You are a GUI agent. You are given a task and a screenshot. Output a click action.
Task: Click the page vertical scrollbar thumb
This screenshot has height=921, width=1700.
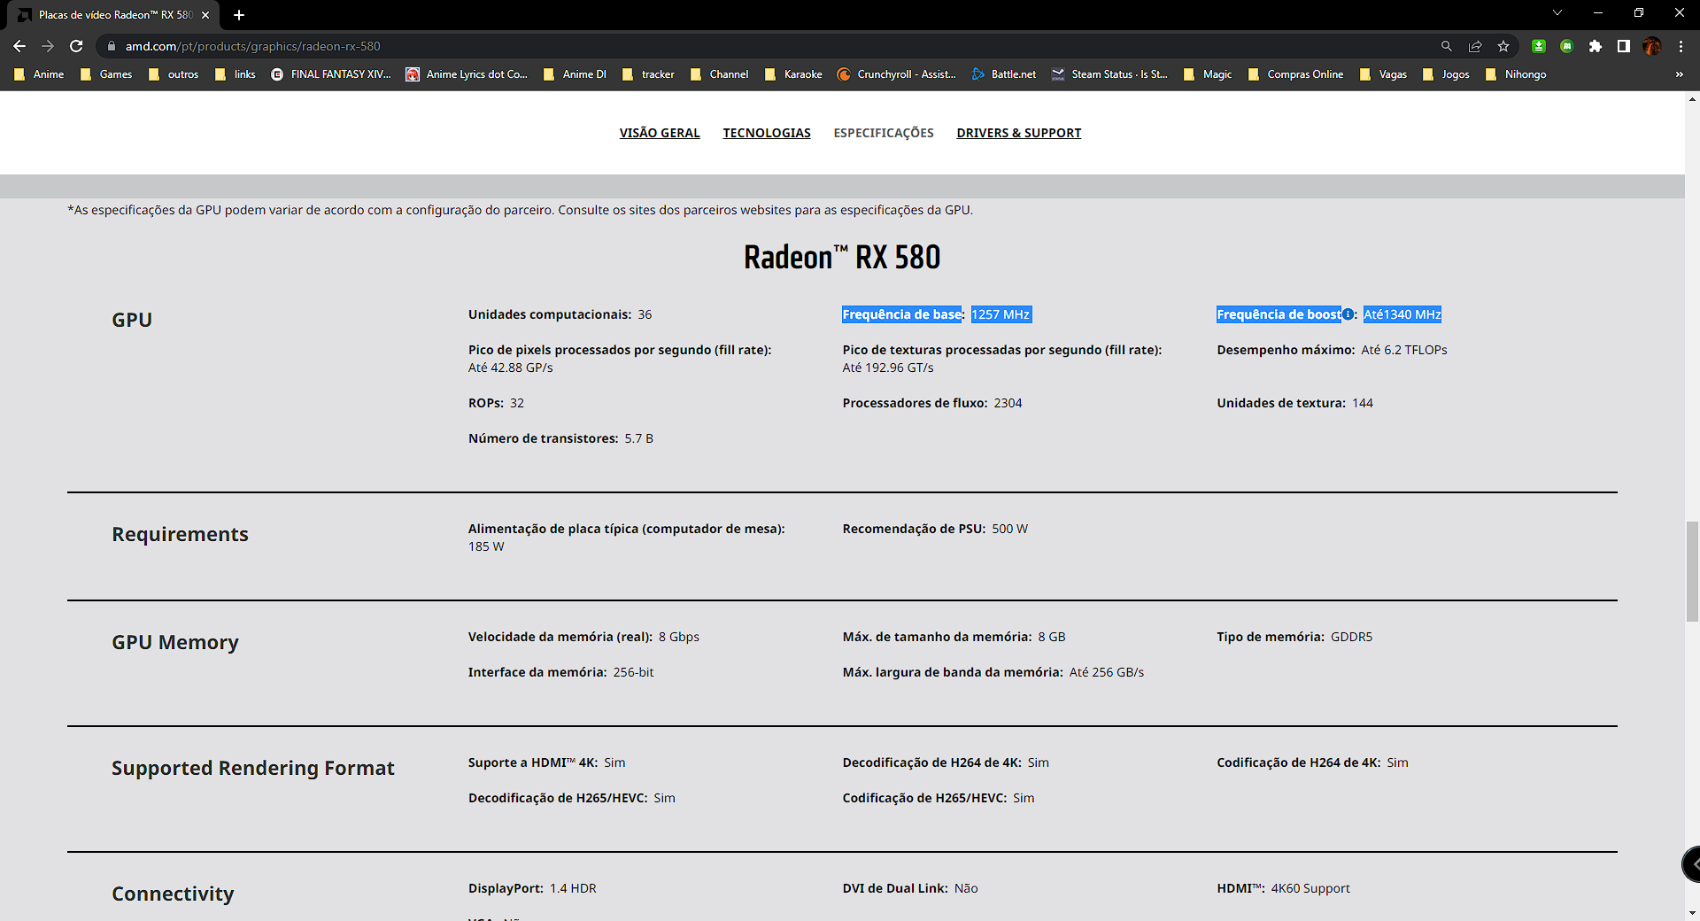(1692, 572)
